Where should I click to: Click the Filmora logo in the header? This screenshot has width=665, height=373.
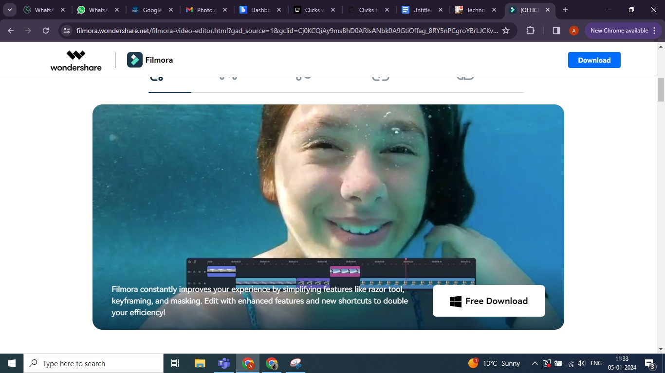tap(150, 60)
